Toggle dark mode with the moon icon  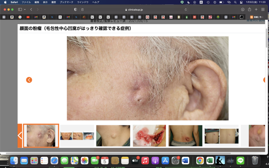pos(189,3)
